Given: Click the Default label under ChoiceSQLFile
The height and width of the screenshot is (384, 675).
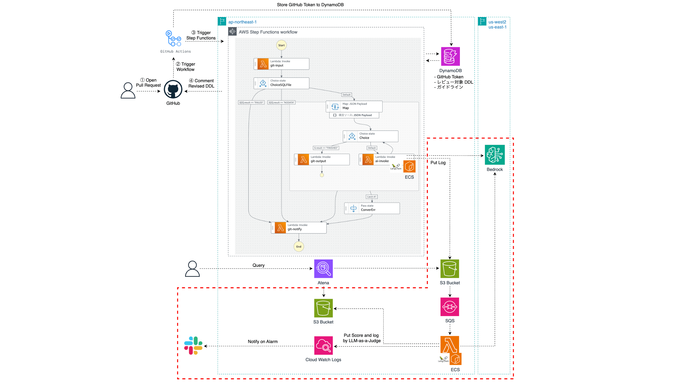Looking at the screenshot, I should tap(347, 95).
